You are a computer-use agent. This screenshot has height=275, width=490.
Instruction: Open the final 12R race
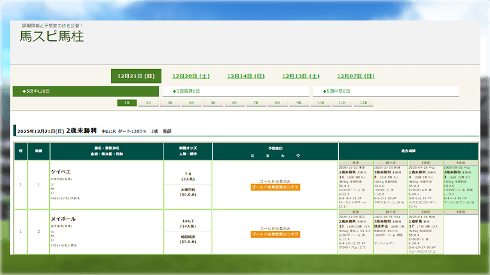[363, 102]
